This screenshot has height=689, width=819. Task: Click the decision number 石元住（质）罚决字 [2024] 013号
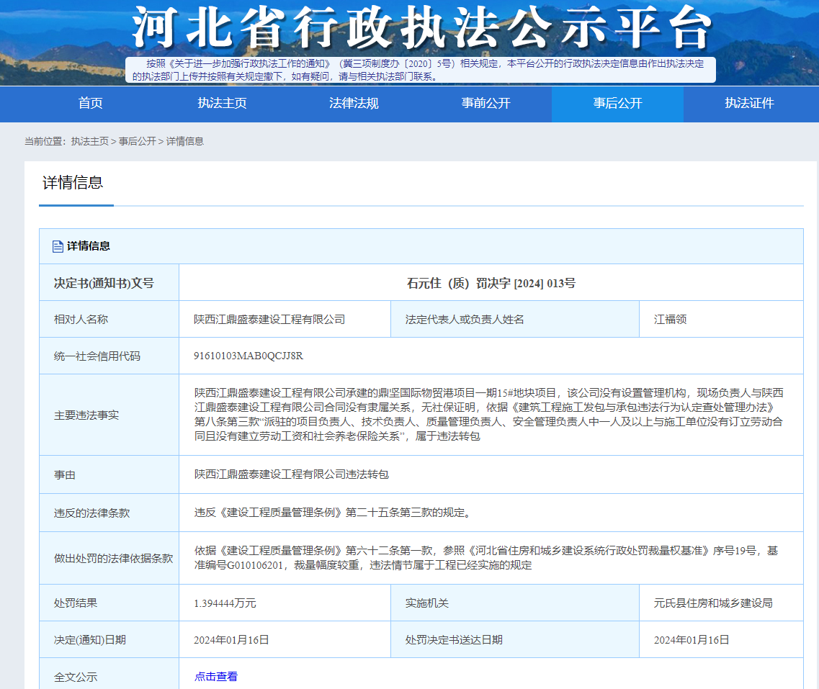tap(491, 283)
